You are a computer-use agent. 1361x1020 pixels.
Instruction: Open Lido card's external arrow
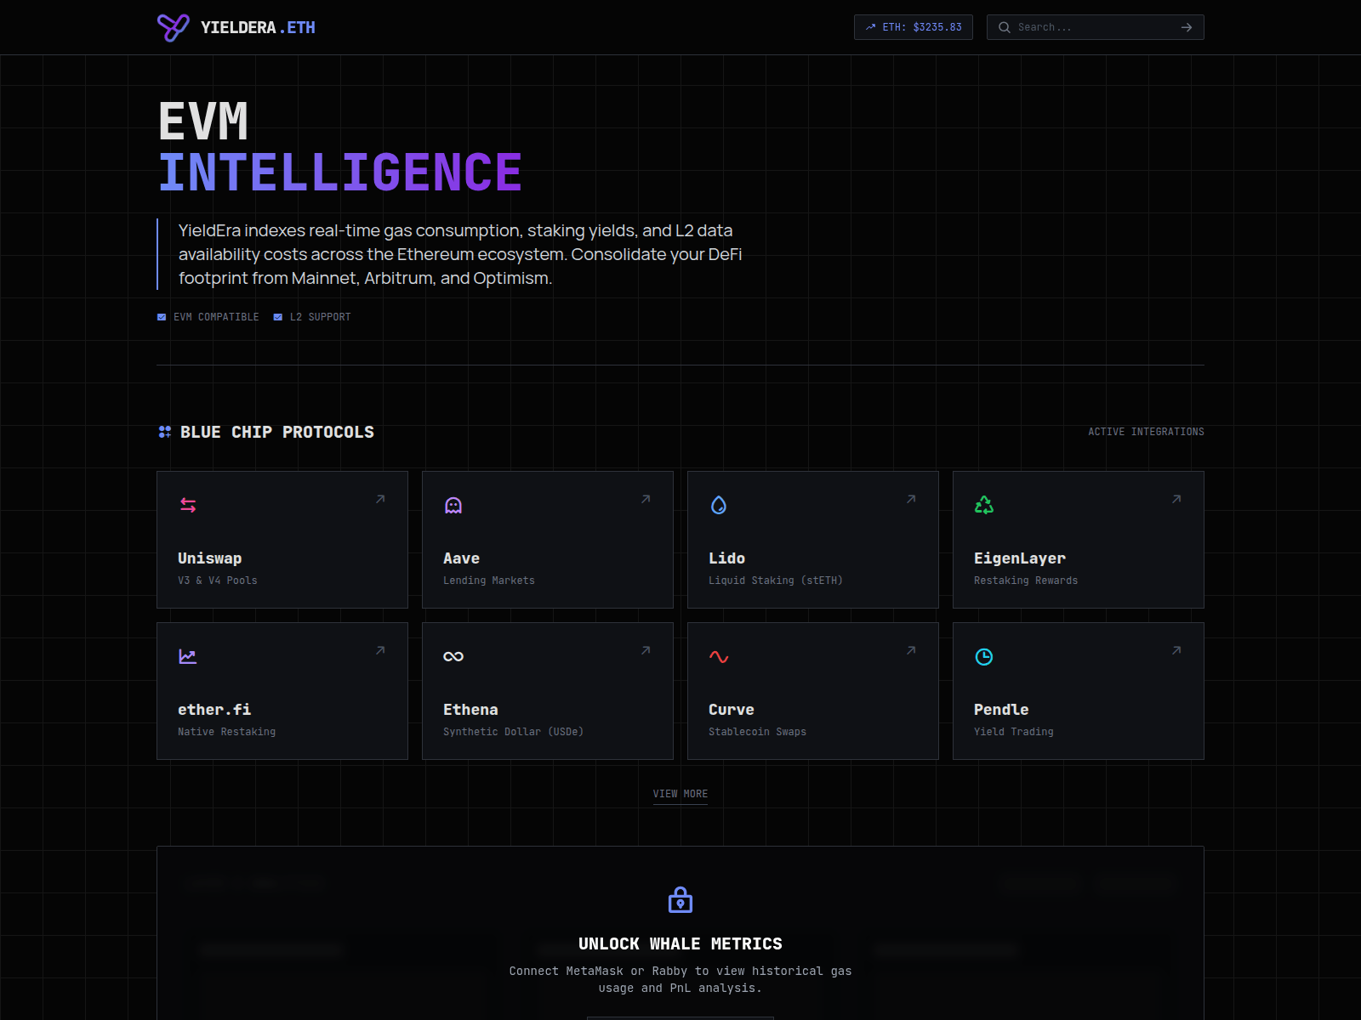point(911,499)
